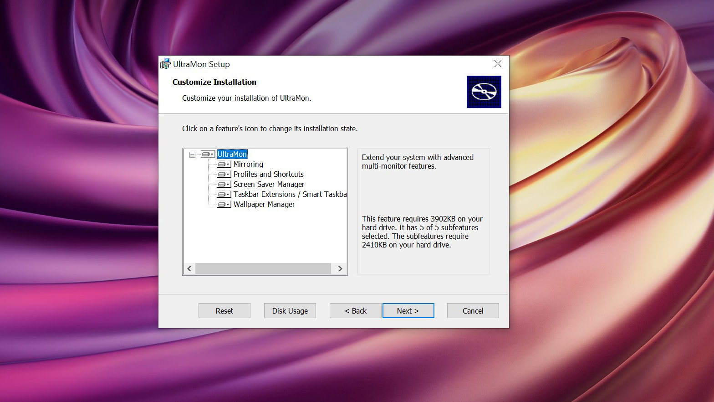Select the Profiles and Shortcuts feature label
Screen dimensions: 714x402
[268, 175]
